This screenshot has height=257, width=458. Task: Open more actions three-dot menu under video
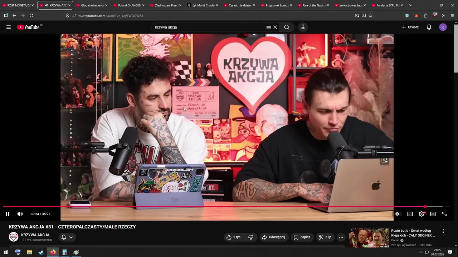click(341, 237)
